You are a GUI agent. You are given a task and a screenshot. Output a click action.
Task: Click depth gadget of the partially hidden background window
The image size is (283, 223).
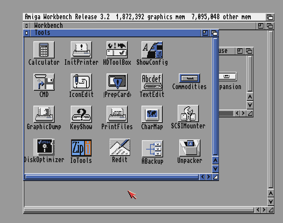[249, 51]
